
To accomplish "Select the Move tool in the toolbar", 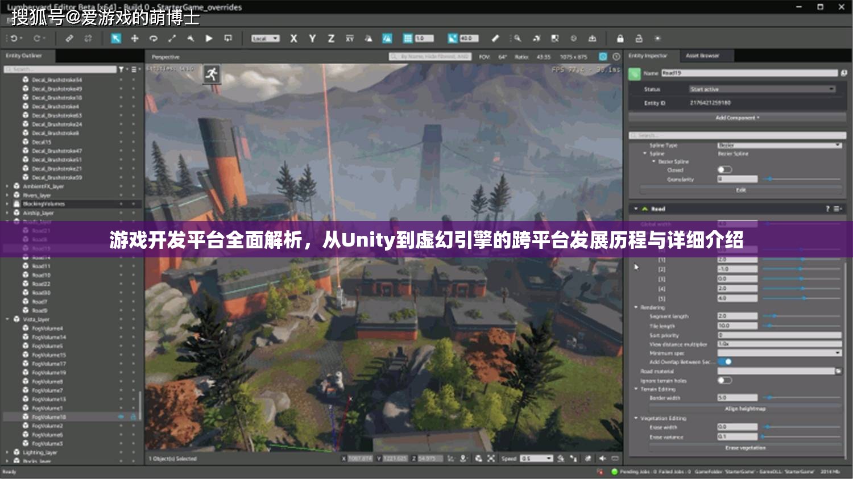I will coord(134,39).
